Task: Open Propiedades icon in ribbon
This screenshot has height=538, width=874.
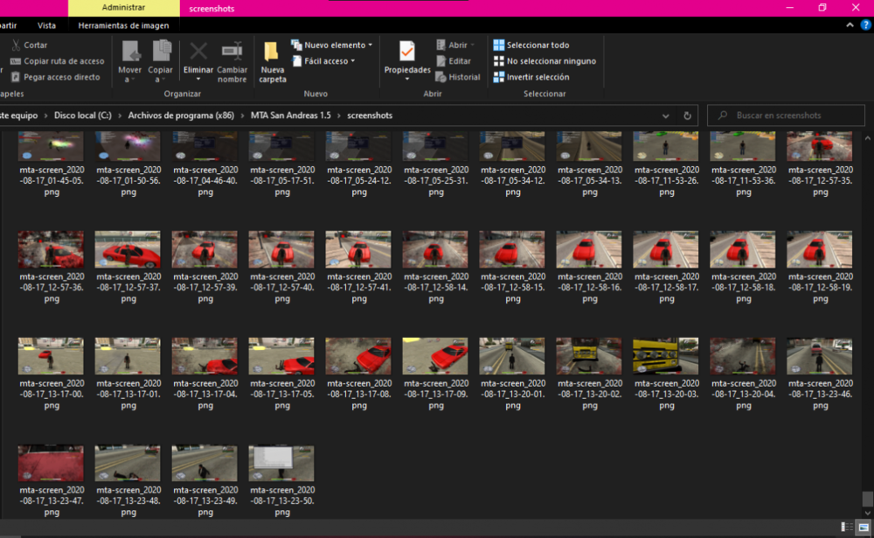Action: (x=407, y=52)
